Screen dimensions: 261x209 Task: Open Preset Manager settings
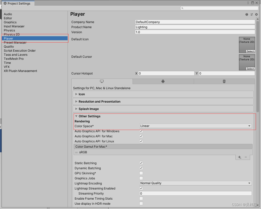15,43
